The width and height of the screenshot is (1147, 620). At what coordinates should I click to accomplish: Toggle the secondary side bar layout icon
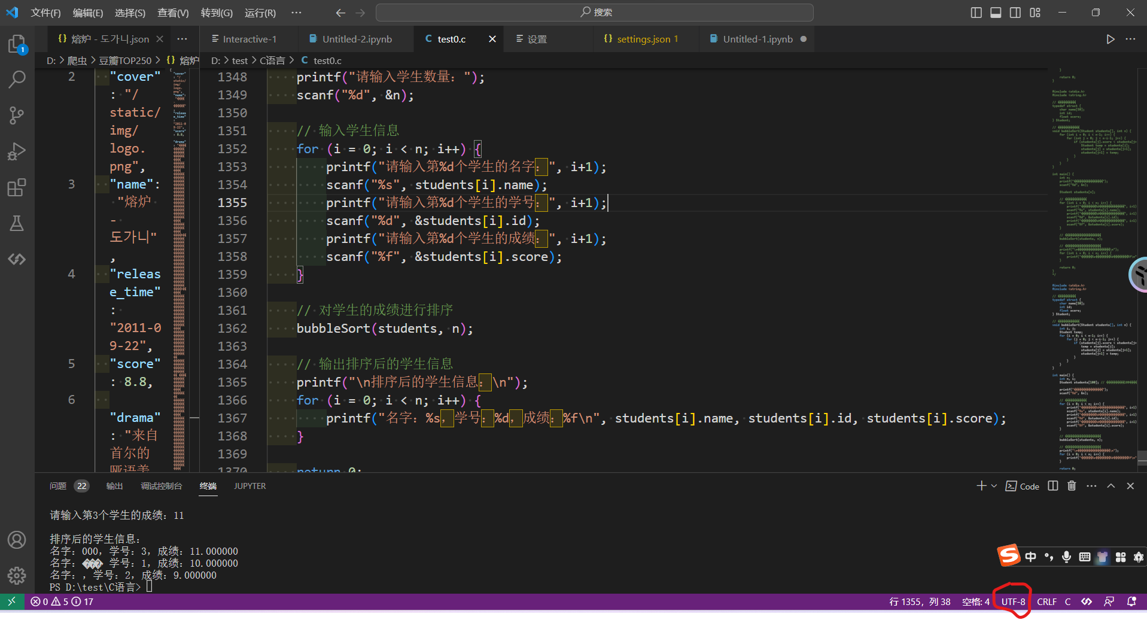pos(1015,13)
